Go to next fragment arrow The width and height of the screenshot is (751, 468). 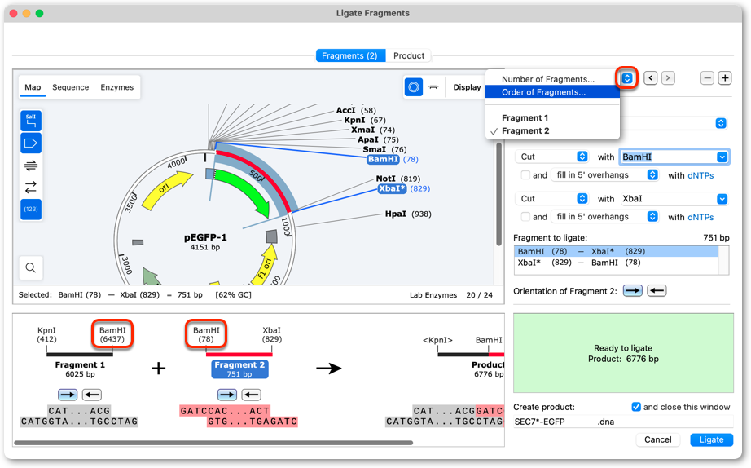click(668, 77)
